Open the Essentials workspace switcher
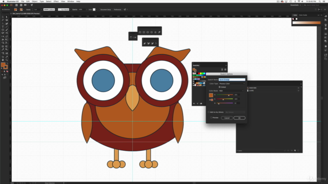Viewport: 328px width, 184px height. point(295,5)
